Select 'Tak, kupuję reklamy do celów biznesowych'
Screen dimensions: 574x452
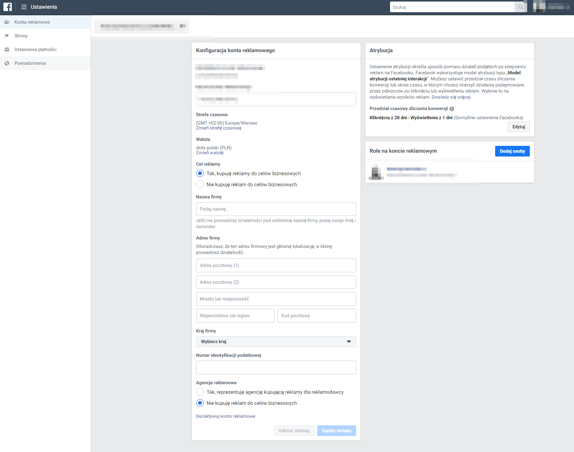tap(200, 173)
